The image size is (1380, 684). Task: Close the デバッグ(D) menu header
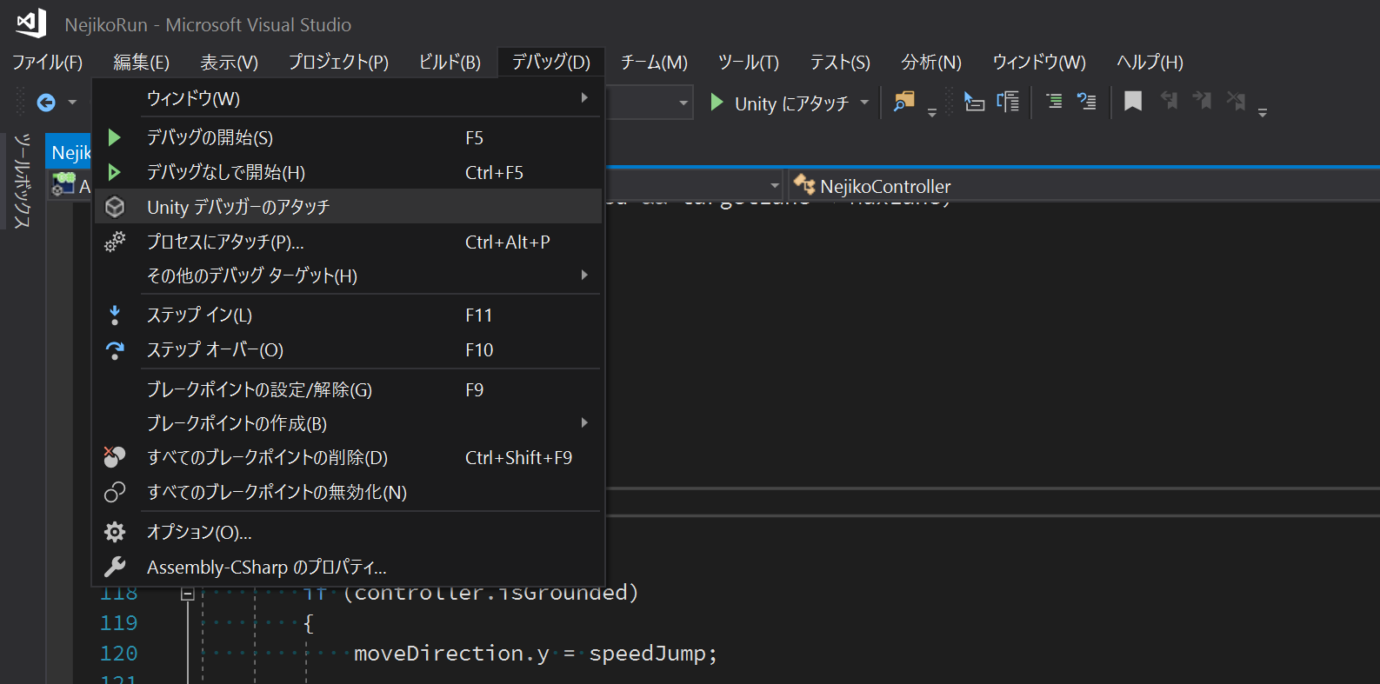(550, 62)
